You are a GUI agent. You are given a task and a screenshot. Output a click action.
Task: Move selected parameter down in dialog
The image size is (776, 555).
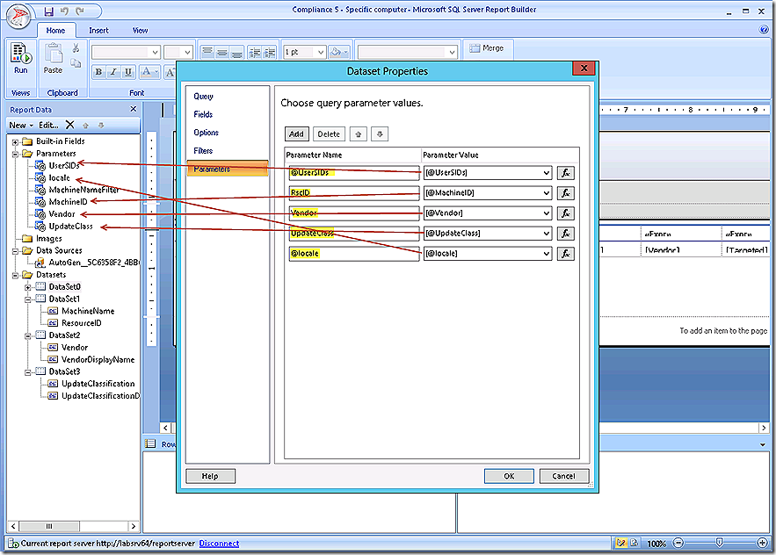[380, 134]
